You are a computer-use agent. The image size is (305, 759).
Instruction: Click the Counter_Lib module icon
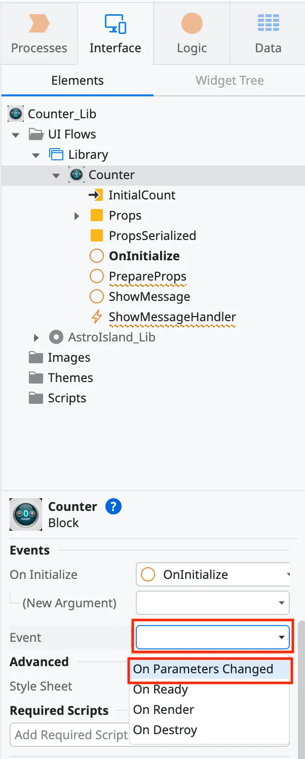pyautogui.click(x=15, y=113)
